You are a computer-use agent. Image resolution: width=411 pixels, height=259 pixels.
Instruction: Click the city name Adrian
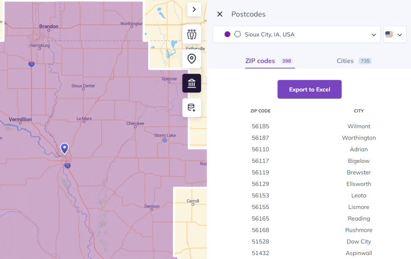click(359, 149)
